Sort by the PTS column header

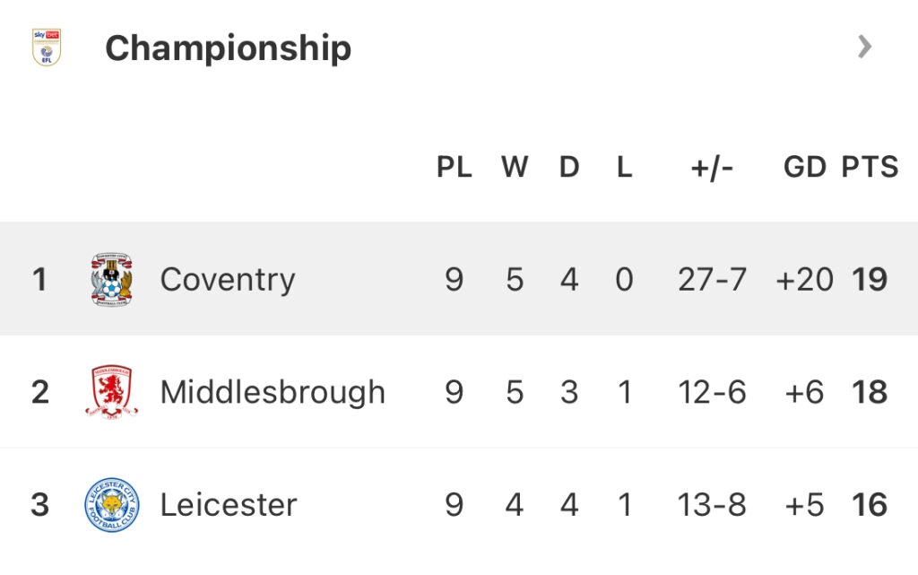pos(870,167)
